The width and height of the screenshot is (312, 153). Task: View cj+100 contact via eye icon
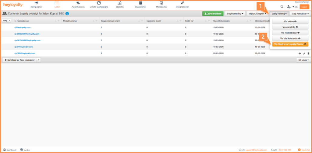[x=300, y=53]
